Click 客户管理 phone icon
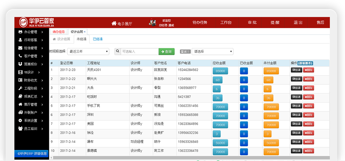Viewport: 345px width, 161px height. pos(20,56)
